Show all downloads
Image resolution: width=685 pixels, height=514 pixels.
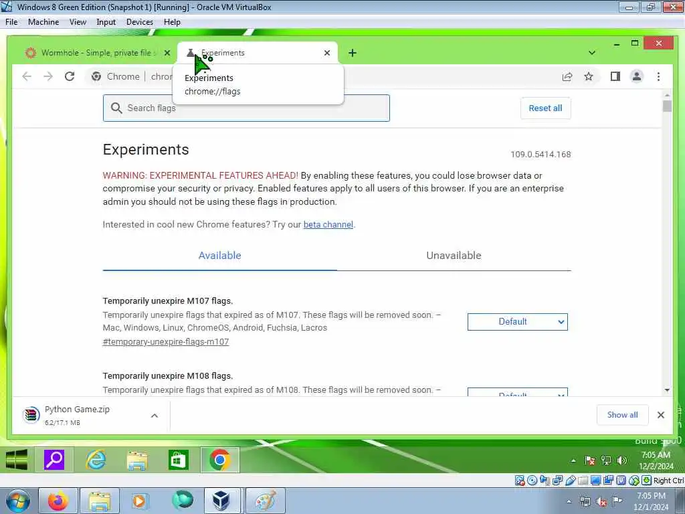click(623, 415)
